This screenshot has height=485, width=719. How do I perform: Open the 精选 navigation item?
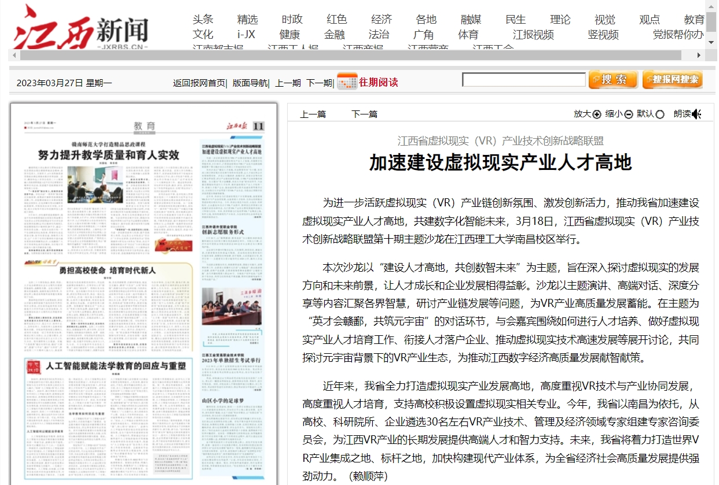point(247,20)
